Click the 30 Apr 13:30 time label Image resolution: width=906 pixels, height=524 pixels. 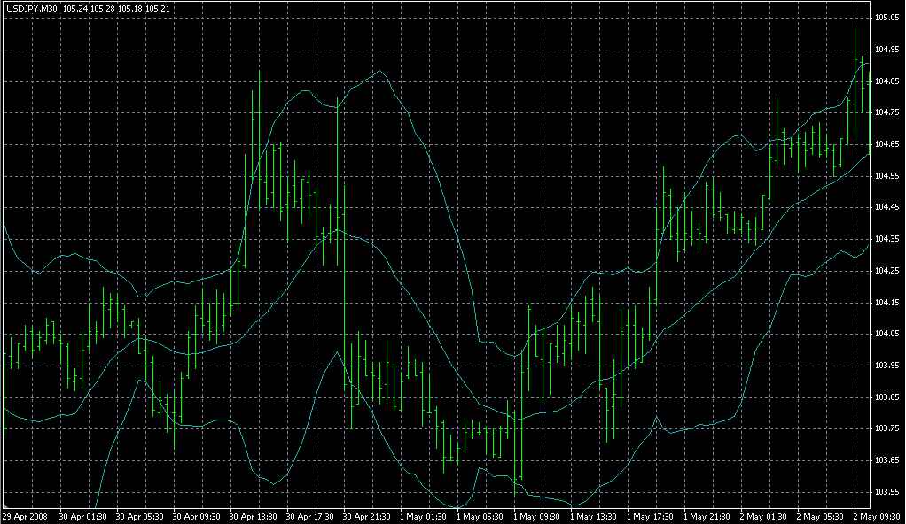click(x=254, y=515)
